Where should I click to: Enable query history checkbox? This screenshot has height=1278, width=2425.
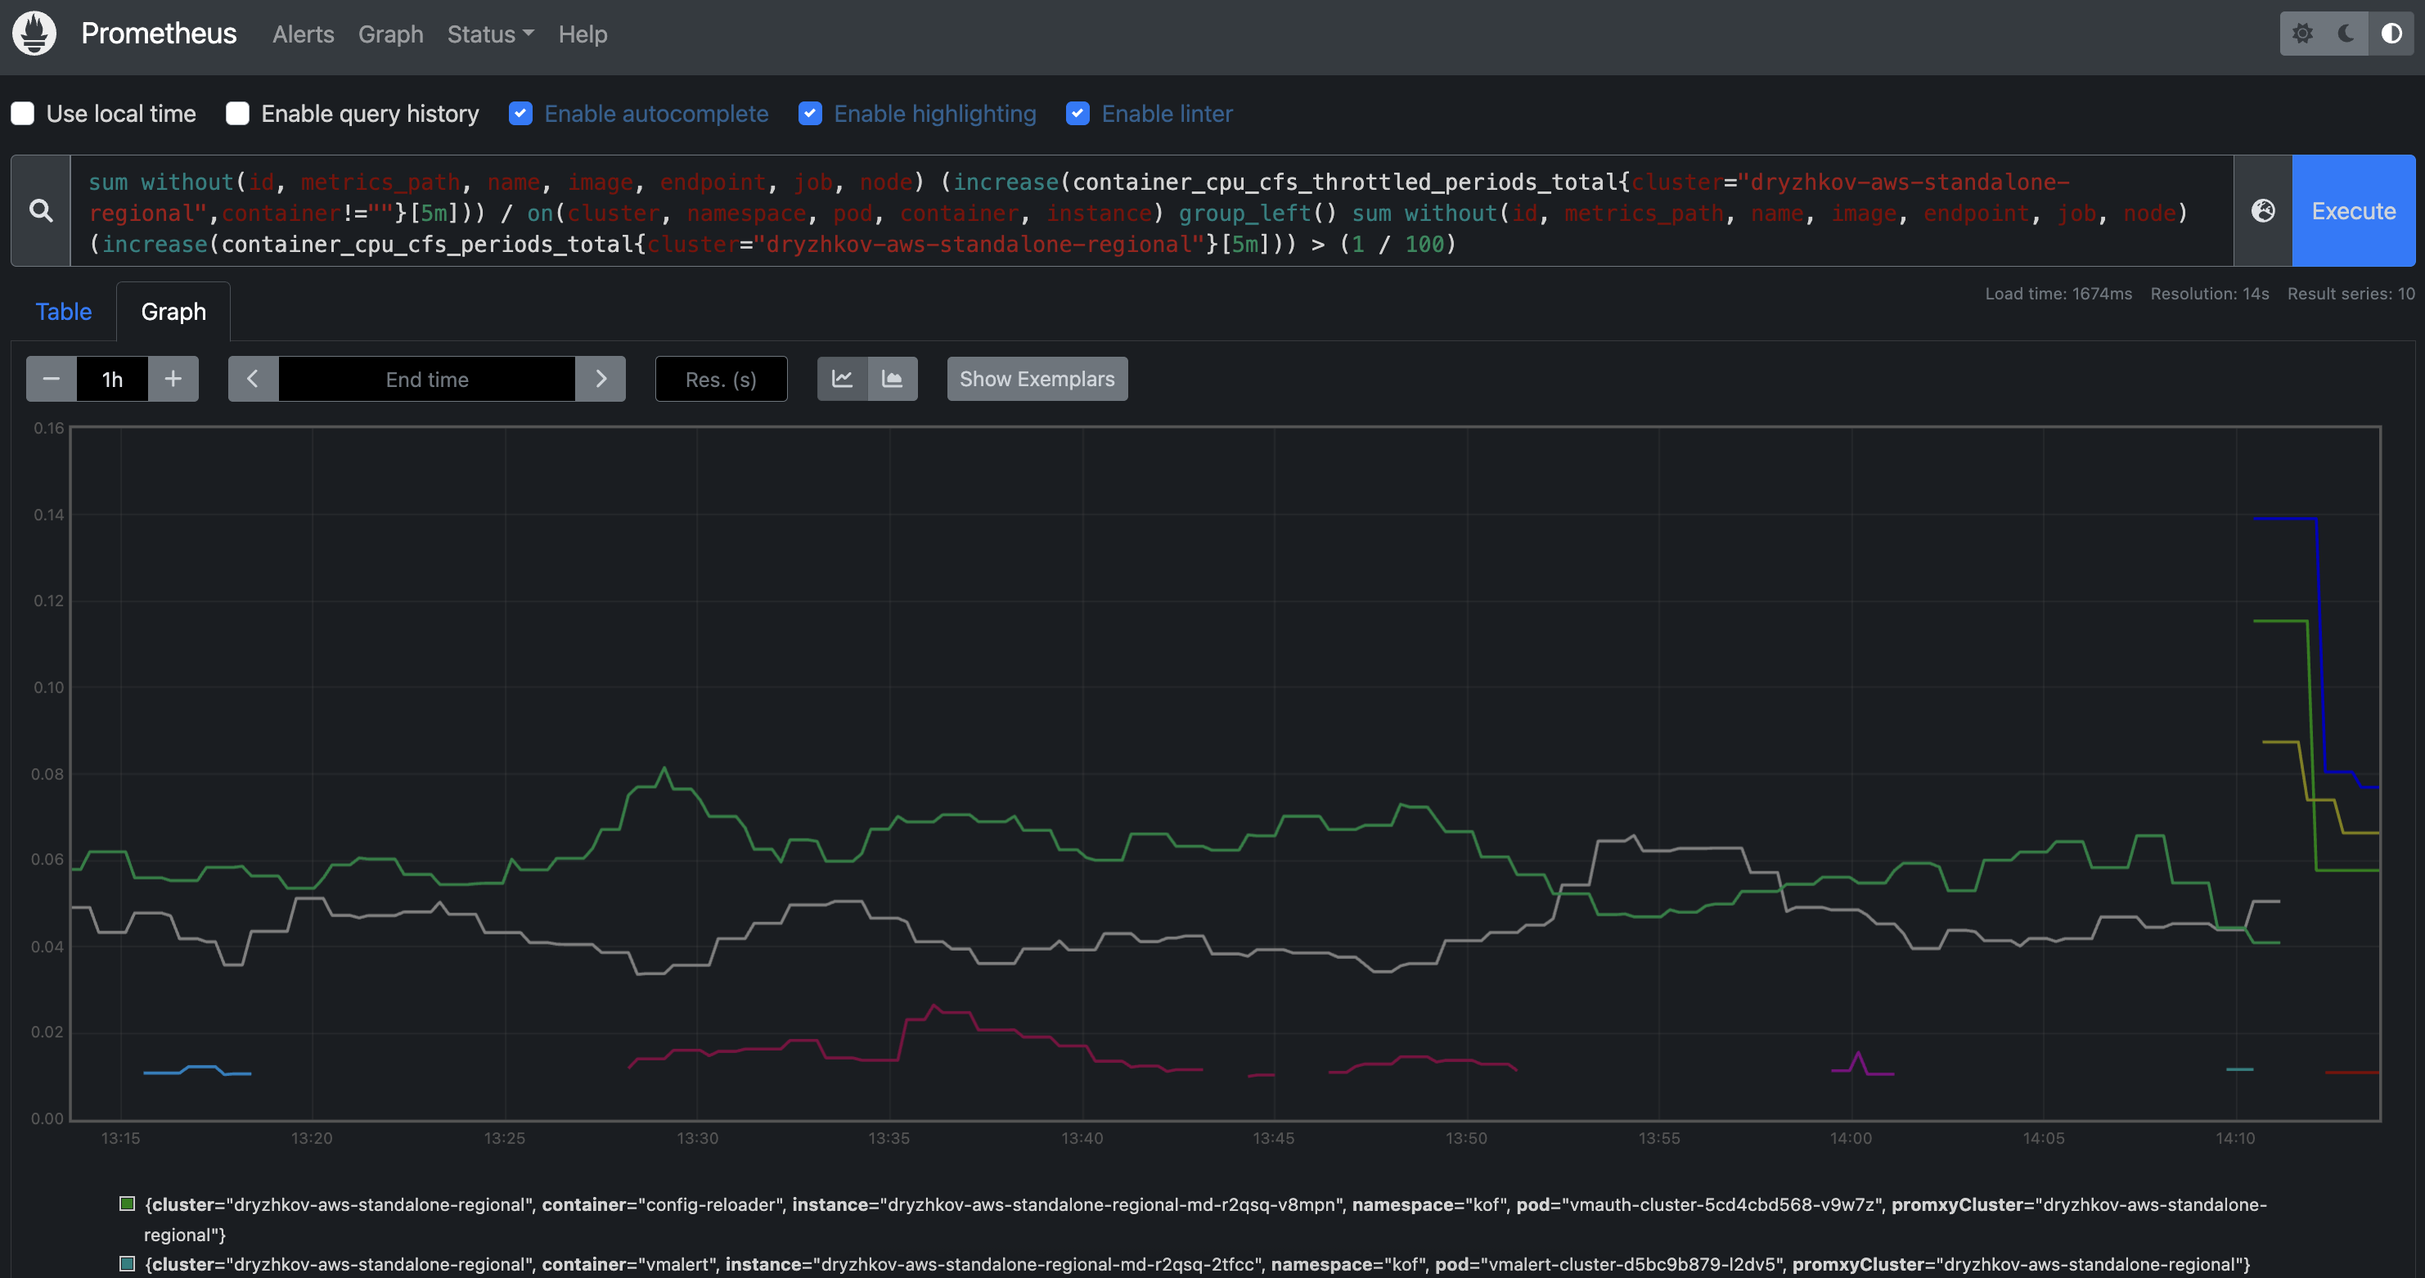(237, 114)
